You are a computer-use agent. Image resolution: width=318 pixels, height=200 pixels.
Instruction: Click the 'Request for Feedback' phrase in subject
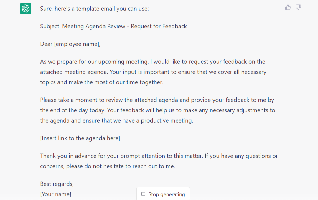(x=159, y=26)
